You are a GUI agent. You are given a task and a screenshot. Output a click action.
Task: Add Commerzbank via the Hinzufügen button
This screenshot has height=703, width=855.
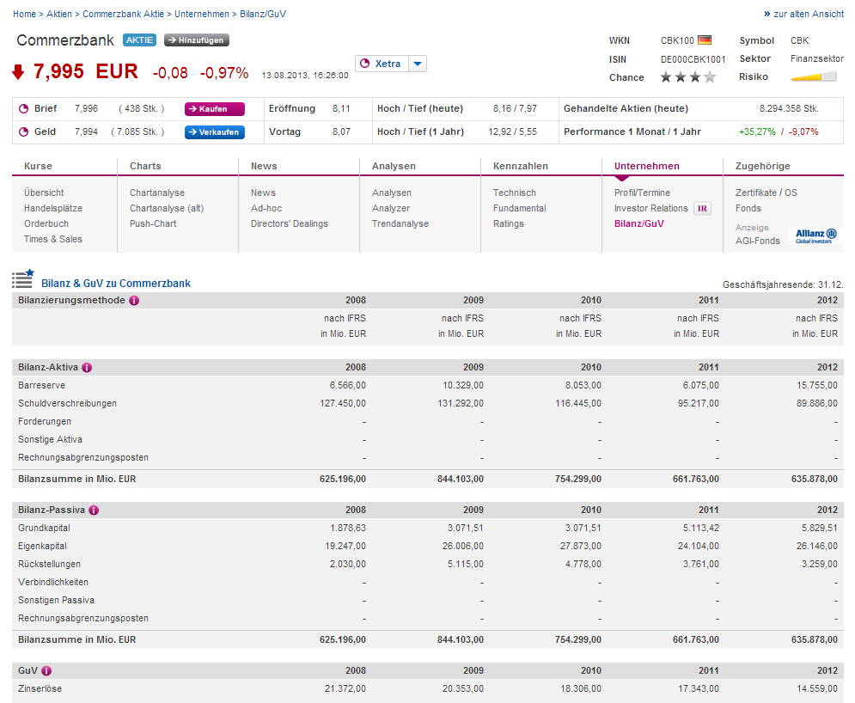[x=197, y=40]
